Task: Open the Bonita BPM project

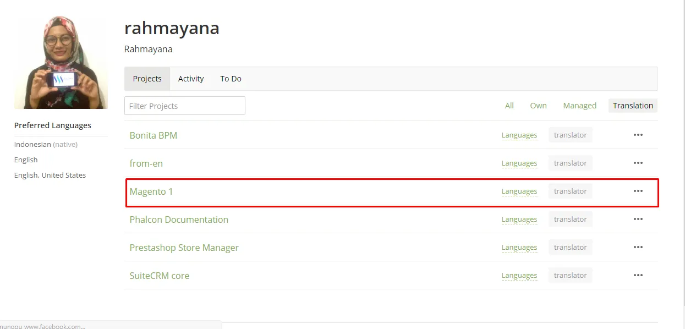Action: pos(154,135)
